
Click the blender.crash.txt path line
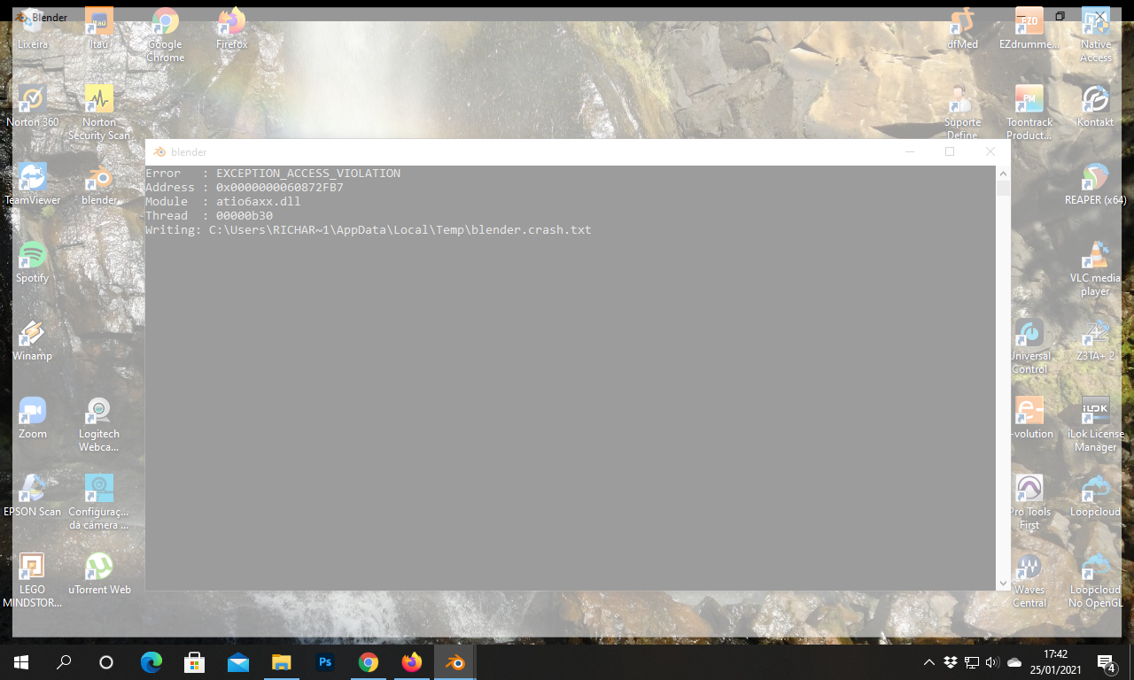[369, 230]
